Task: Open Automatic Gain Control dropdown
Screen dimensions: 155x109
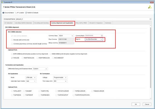Action: tap(31, 81)
